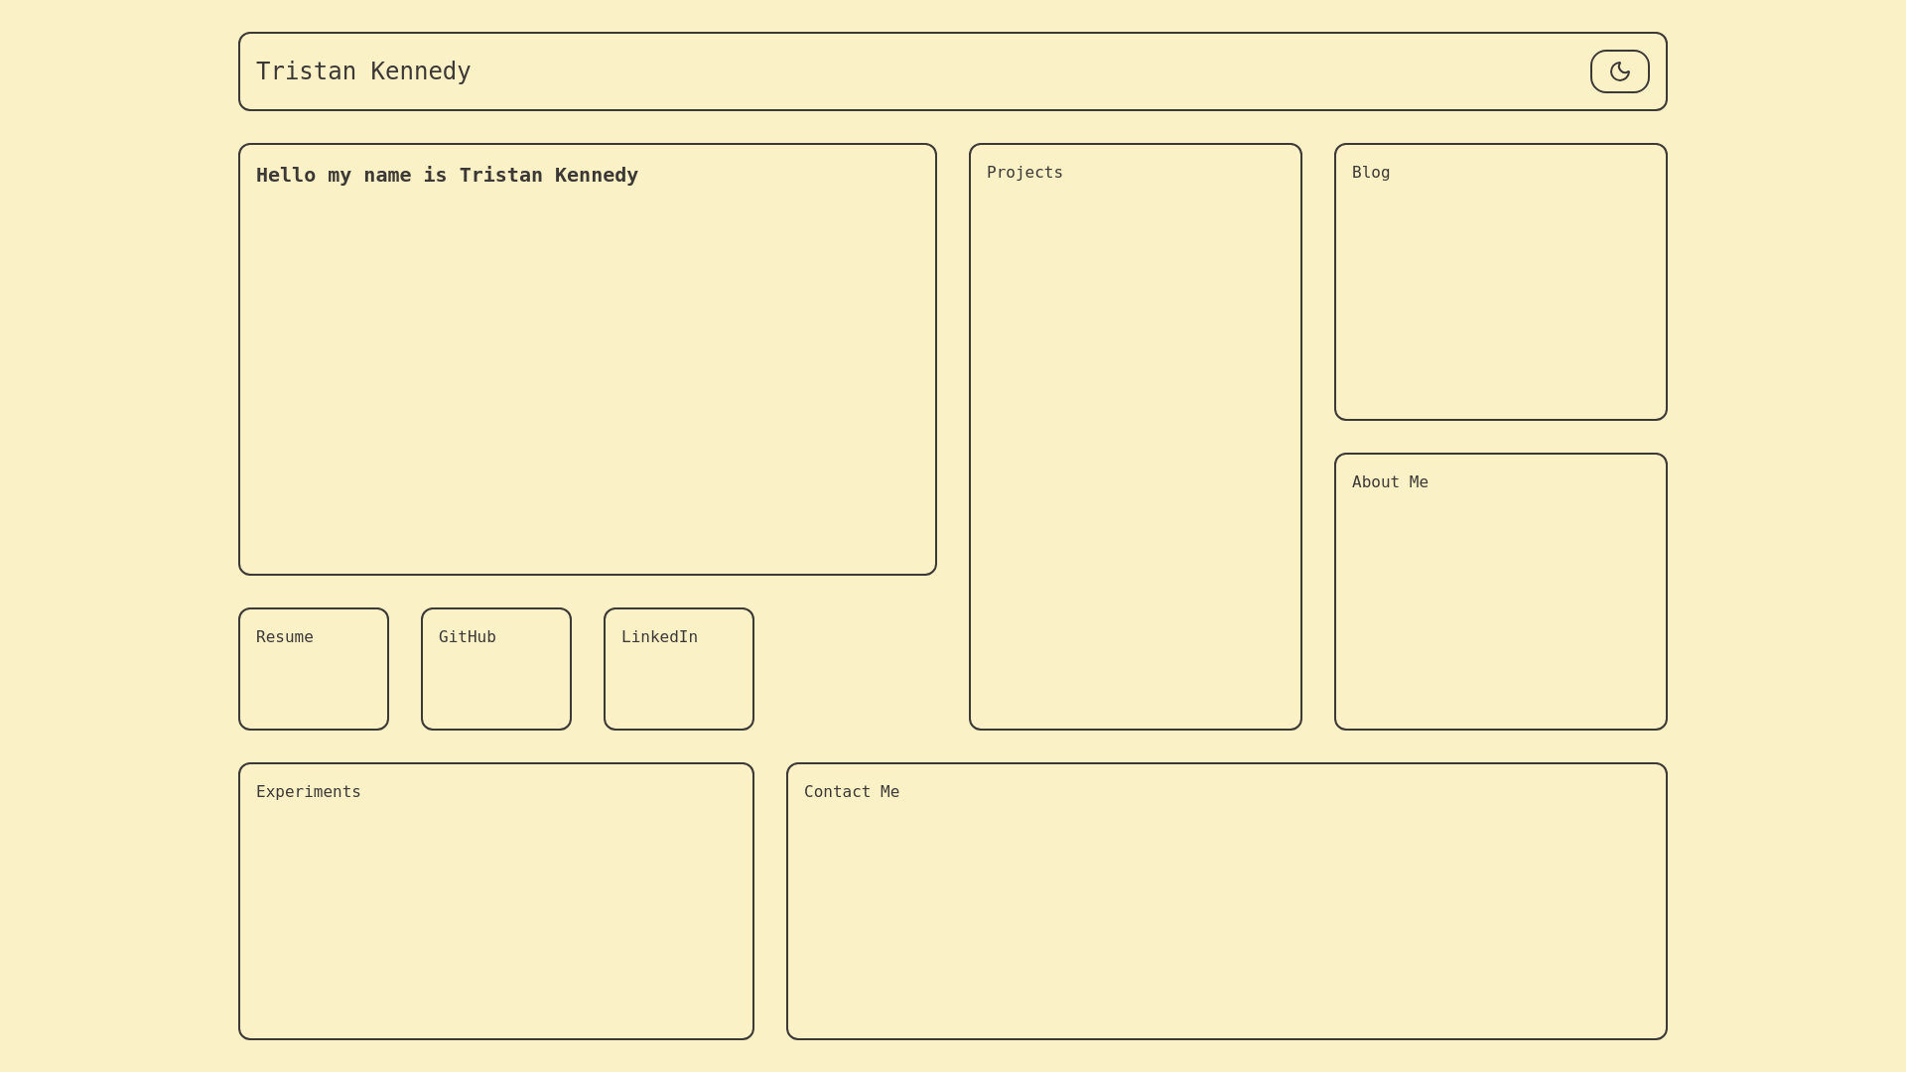Viewport: 1906px width, 1072px height.
Task: Click the 'About Me' text label
Action: tap(1390, 482)
